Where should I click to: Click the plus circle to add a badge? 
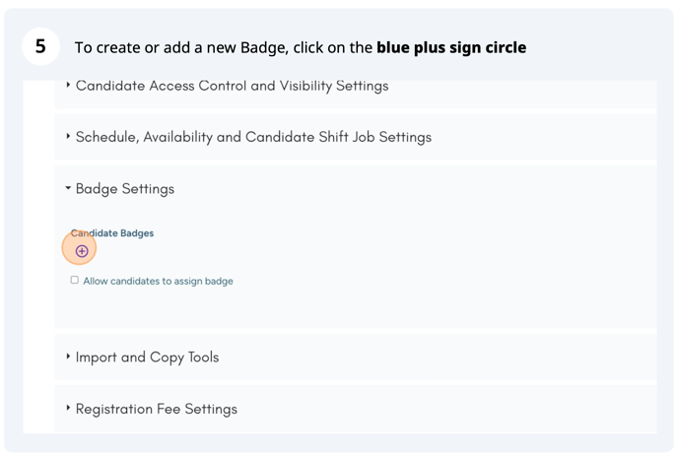82,251
